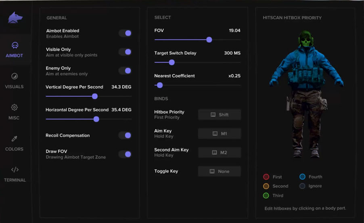364x223 pixels.
Task: Click the wolf logo in the sidebar
Action: point(15,17)
